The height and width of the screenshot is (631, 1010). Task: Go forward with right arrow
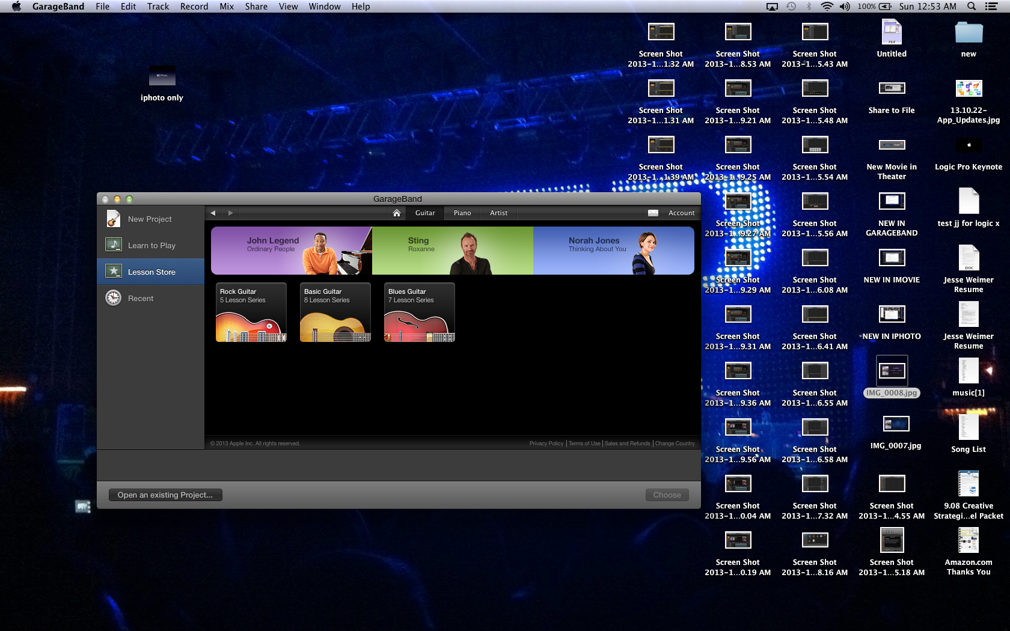pos(230,213)
